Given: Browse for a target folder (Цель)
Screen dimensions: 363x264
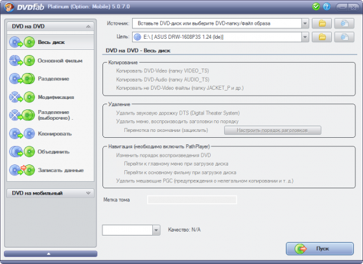Looking at the screenshot, I should (x=322, y=37).
